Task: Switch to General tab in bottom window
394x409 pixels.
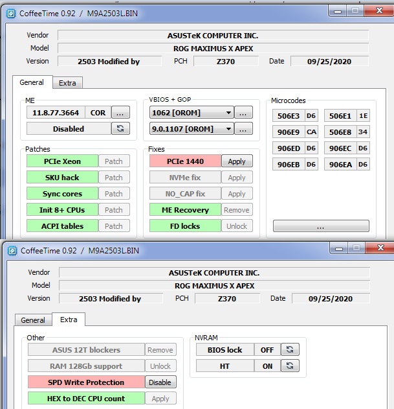Action: pyautogui.click(x=33, y=320)
